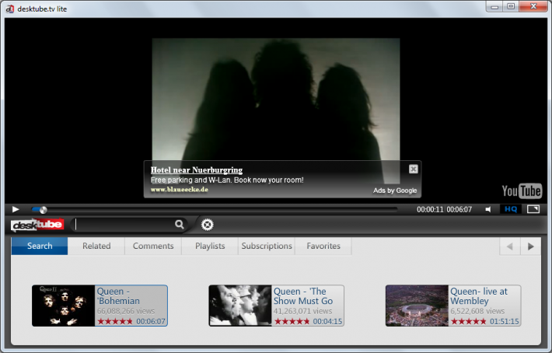Click the YouTube logo in the video
This screenshot has height=353, width=552.
point(522,191)
